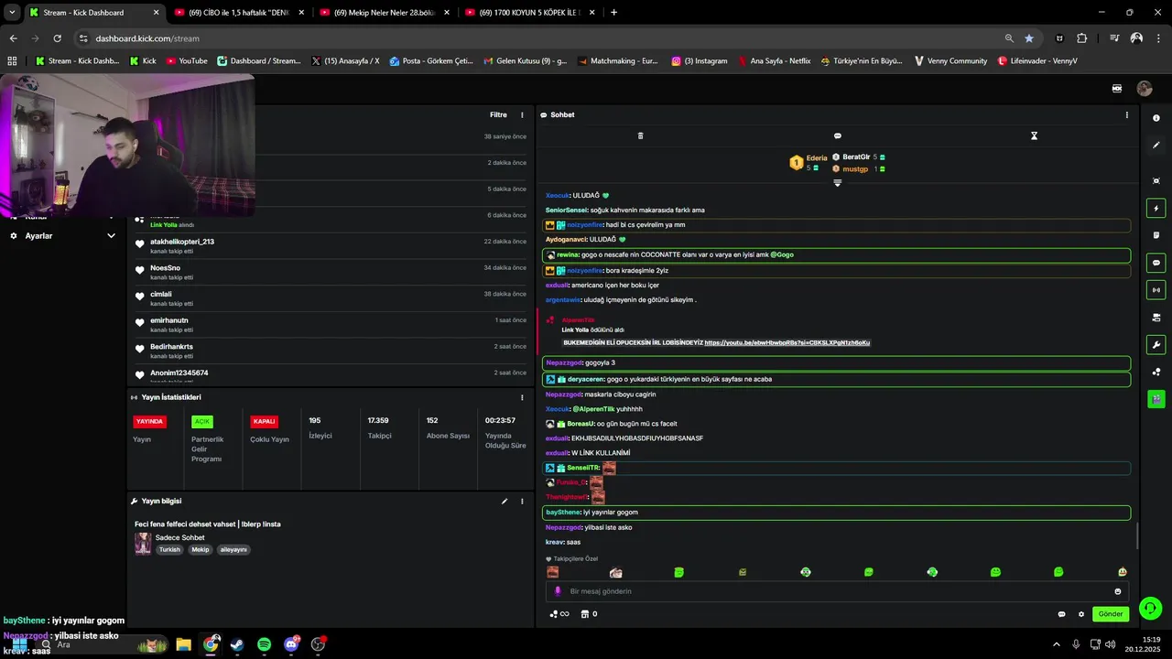This screenshot has height=659, width=1172.
Task: Open the YouTube bookmark
Action: point(187,61)
